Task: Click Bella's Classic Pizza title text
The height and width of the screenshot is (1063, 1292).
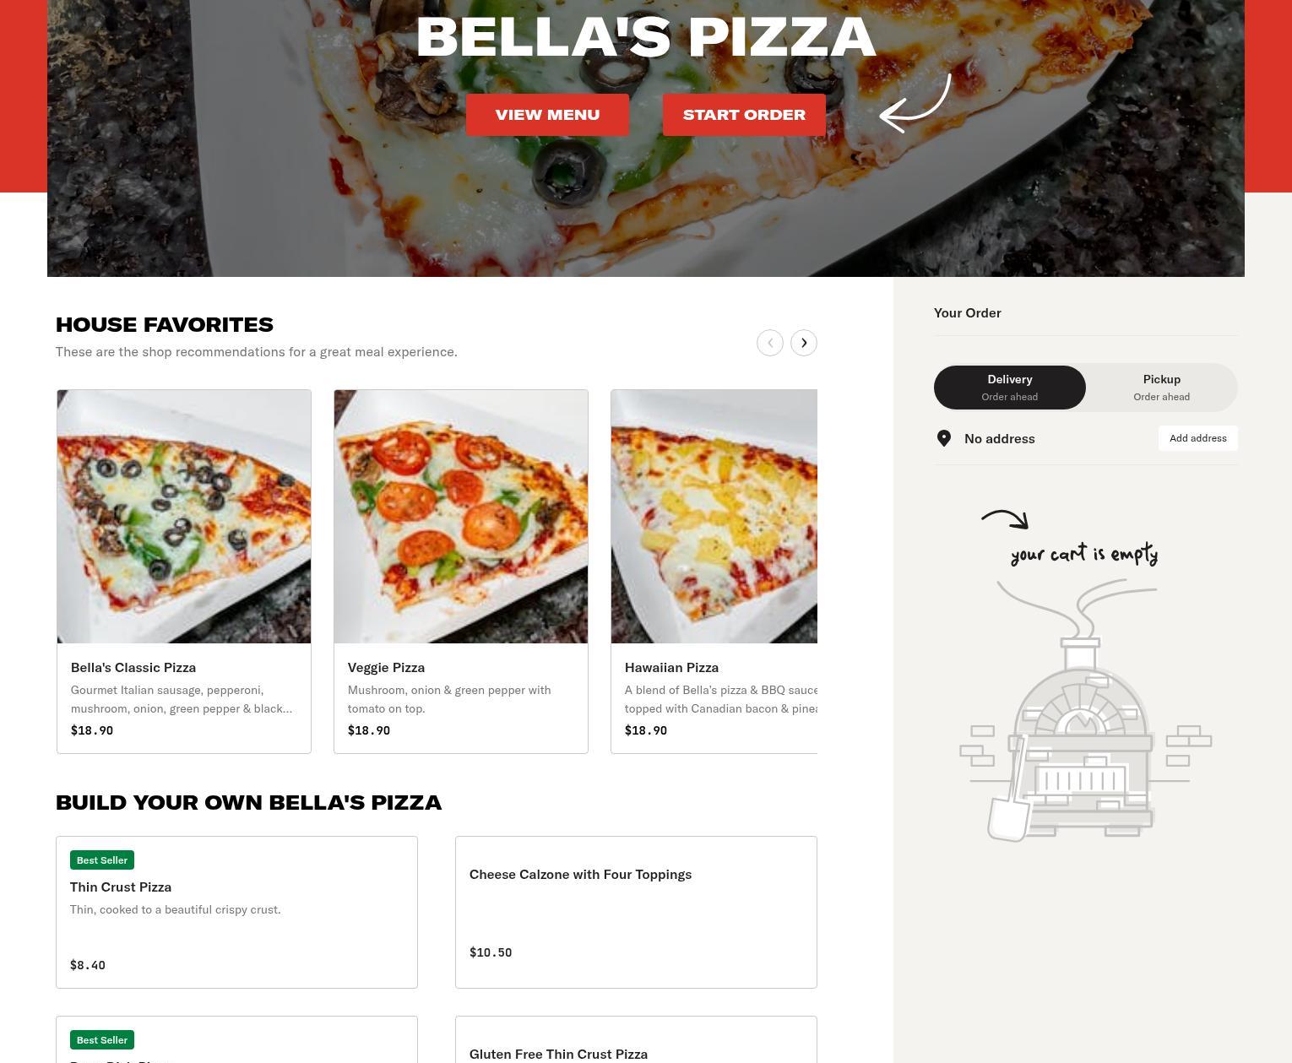Action: tap(133, 668)
